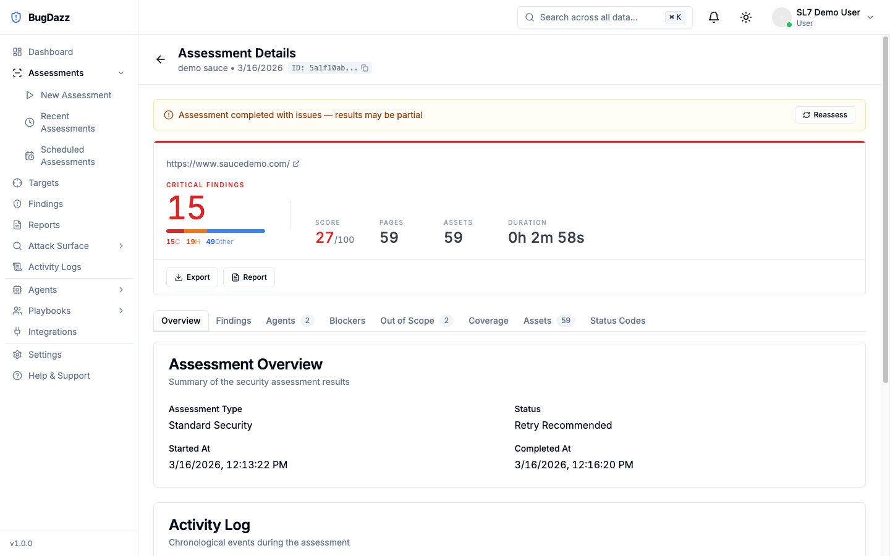This screenshot has width=890, height=556.
Task: Switch to the Status Codes tab
Action: (x=617, y=321)
